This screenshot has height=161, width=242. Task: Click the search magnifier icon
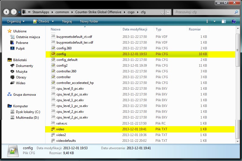[x=236, y=12]
